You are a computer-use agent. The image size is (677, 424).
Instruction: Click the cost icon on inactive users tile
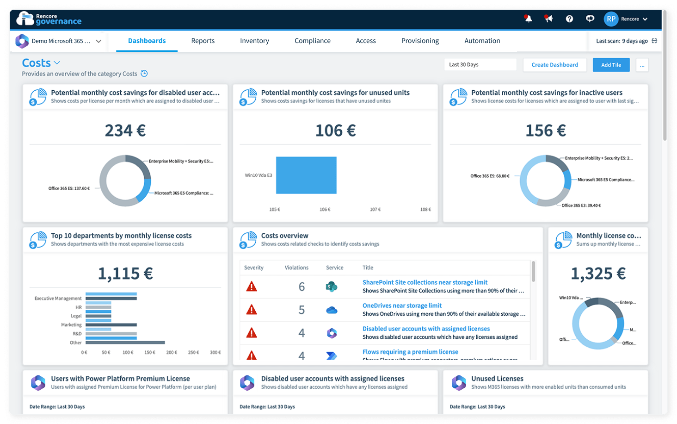pos(459,97)
